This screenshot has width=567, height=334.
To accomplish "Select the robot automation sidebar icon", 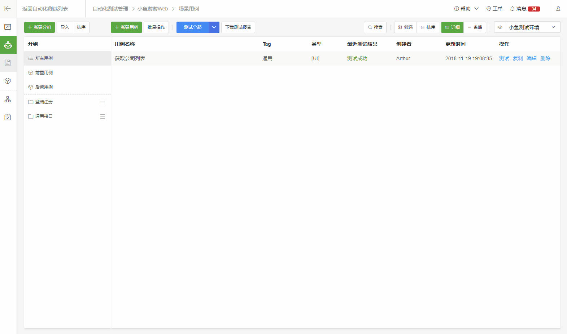I will point(8,45).
